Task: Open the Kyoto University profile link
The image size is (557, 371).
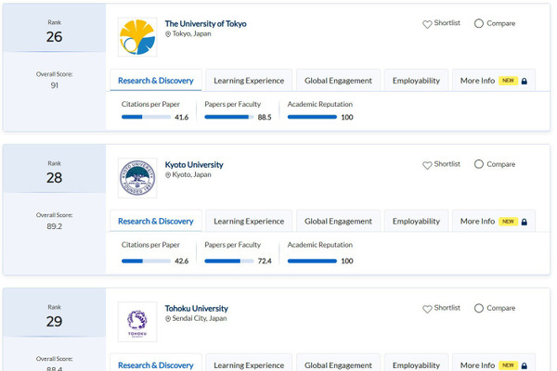Action: pyautogui.click(x=194, y=164)
